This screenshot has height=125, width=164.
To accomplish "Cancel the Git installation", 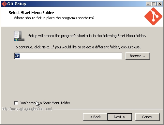I will click(x=147, y=117).
